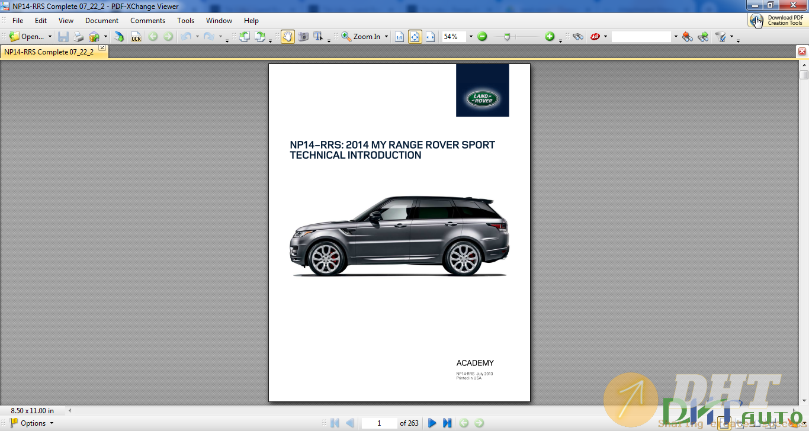Click the Print icon
Image resolution: width=809 pixels, height=431 pixels.
(79, 37)
